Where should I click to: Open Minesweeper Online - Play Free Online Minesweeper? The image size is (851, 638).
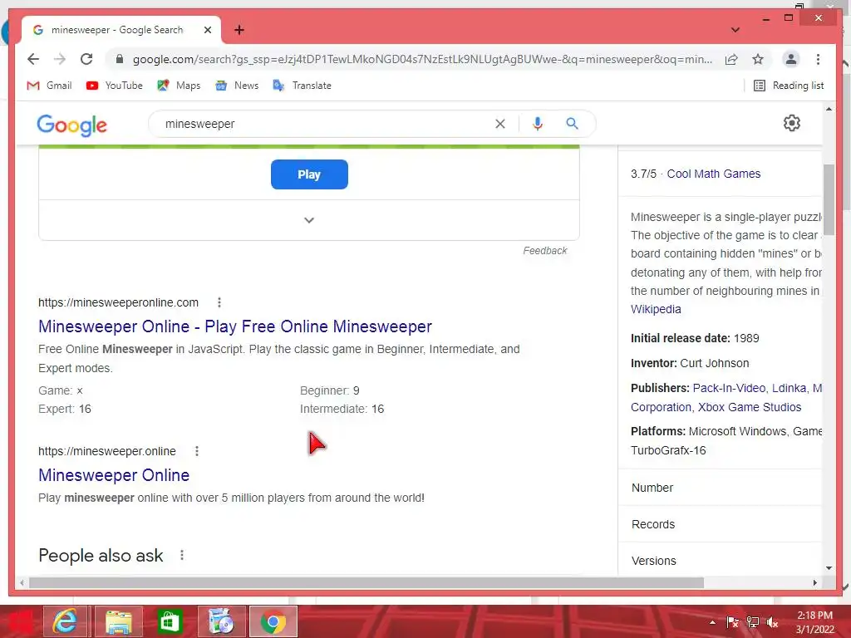pos(235,326)
